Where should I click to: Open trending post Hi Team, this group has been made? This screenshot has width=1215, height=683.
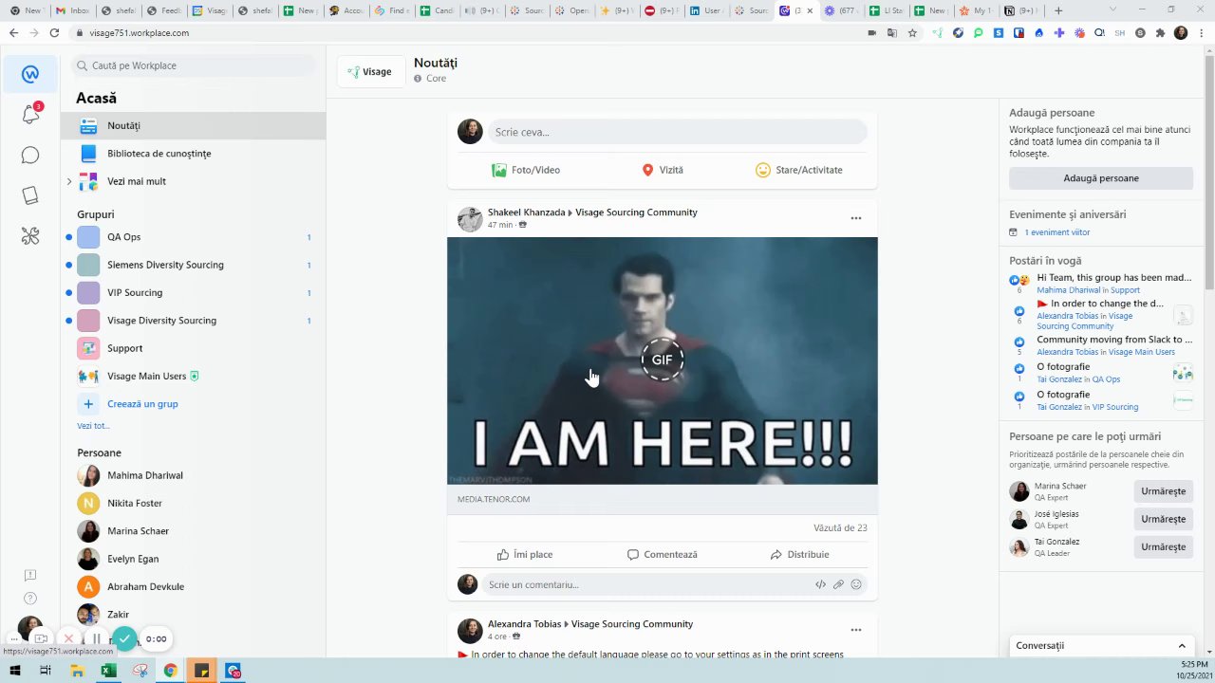[x=1113, y=278]
